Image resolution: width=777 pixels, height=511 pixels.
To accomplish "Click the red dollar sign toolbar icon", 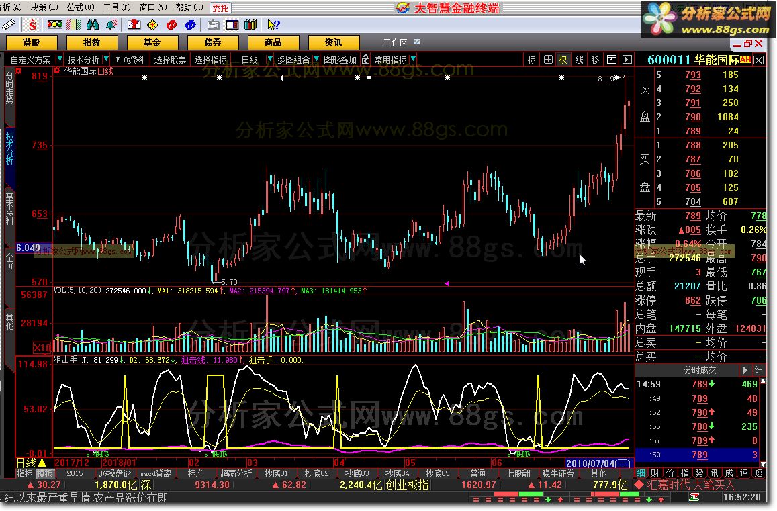I will click(33, 24).
